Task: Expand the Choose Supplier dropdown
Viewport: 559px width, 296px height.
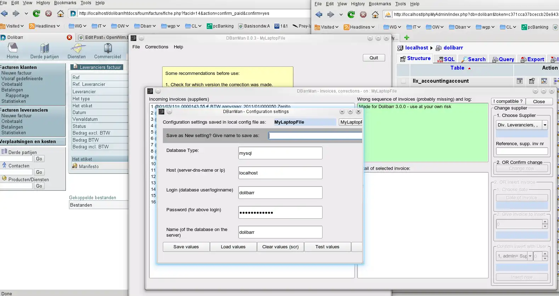Action: 545,125
